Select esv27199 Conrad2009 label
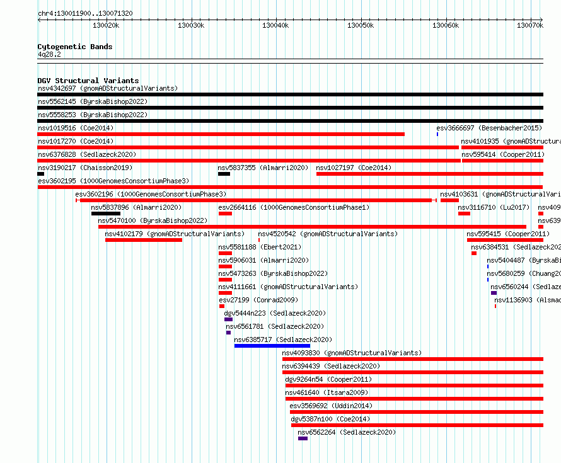561x463 pixels. coord(258,300)
